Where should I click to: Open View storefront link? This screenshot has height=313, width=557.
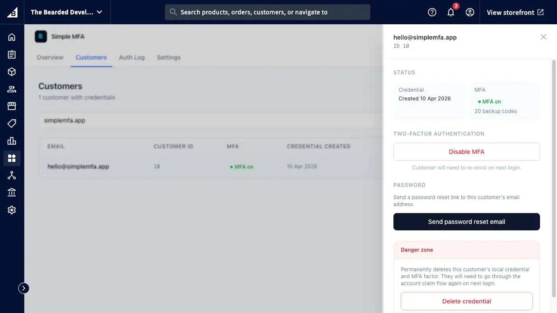coord(515,13)
